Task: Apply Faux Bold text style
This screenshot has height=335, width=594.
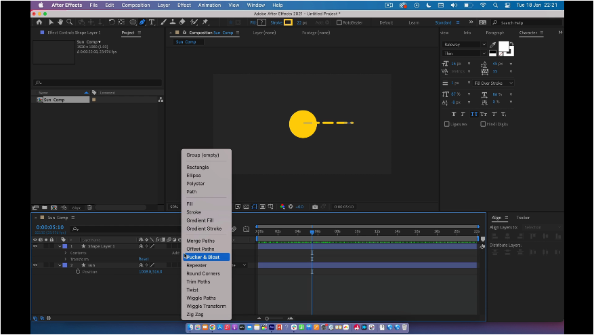Action: pos(453,114)
